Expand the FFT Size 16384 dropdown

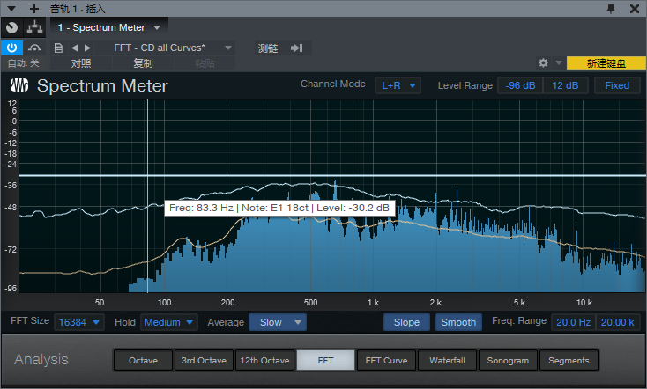coord(78,322)
